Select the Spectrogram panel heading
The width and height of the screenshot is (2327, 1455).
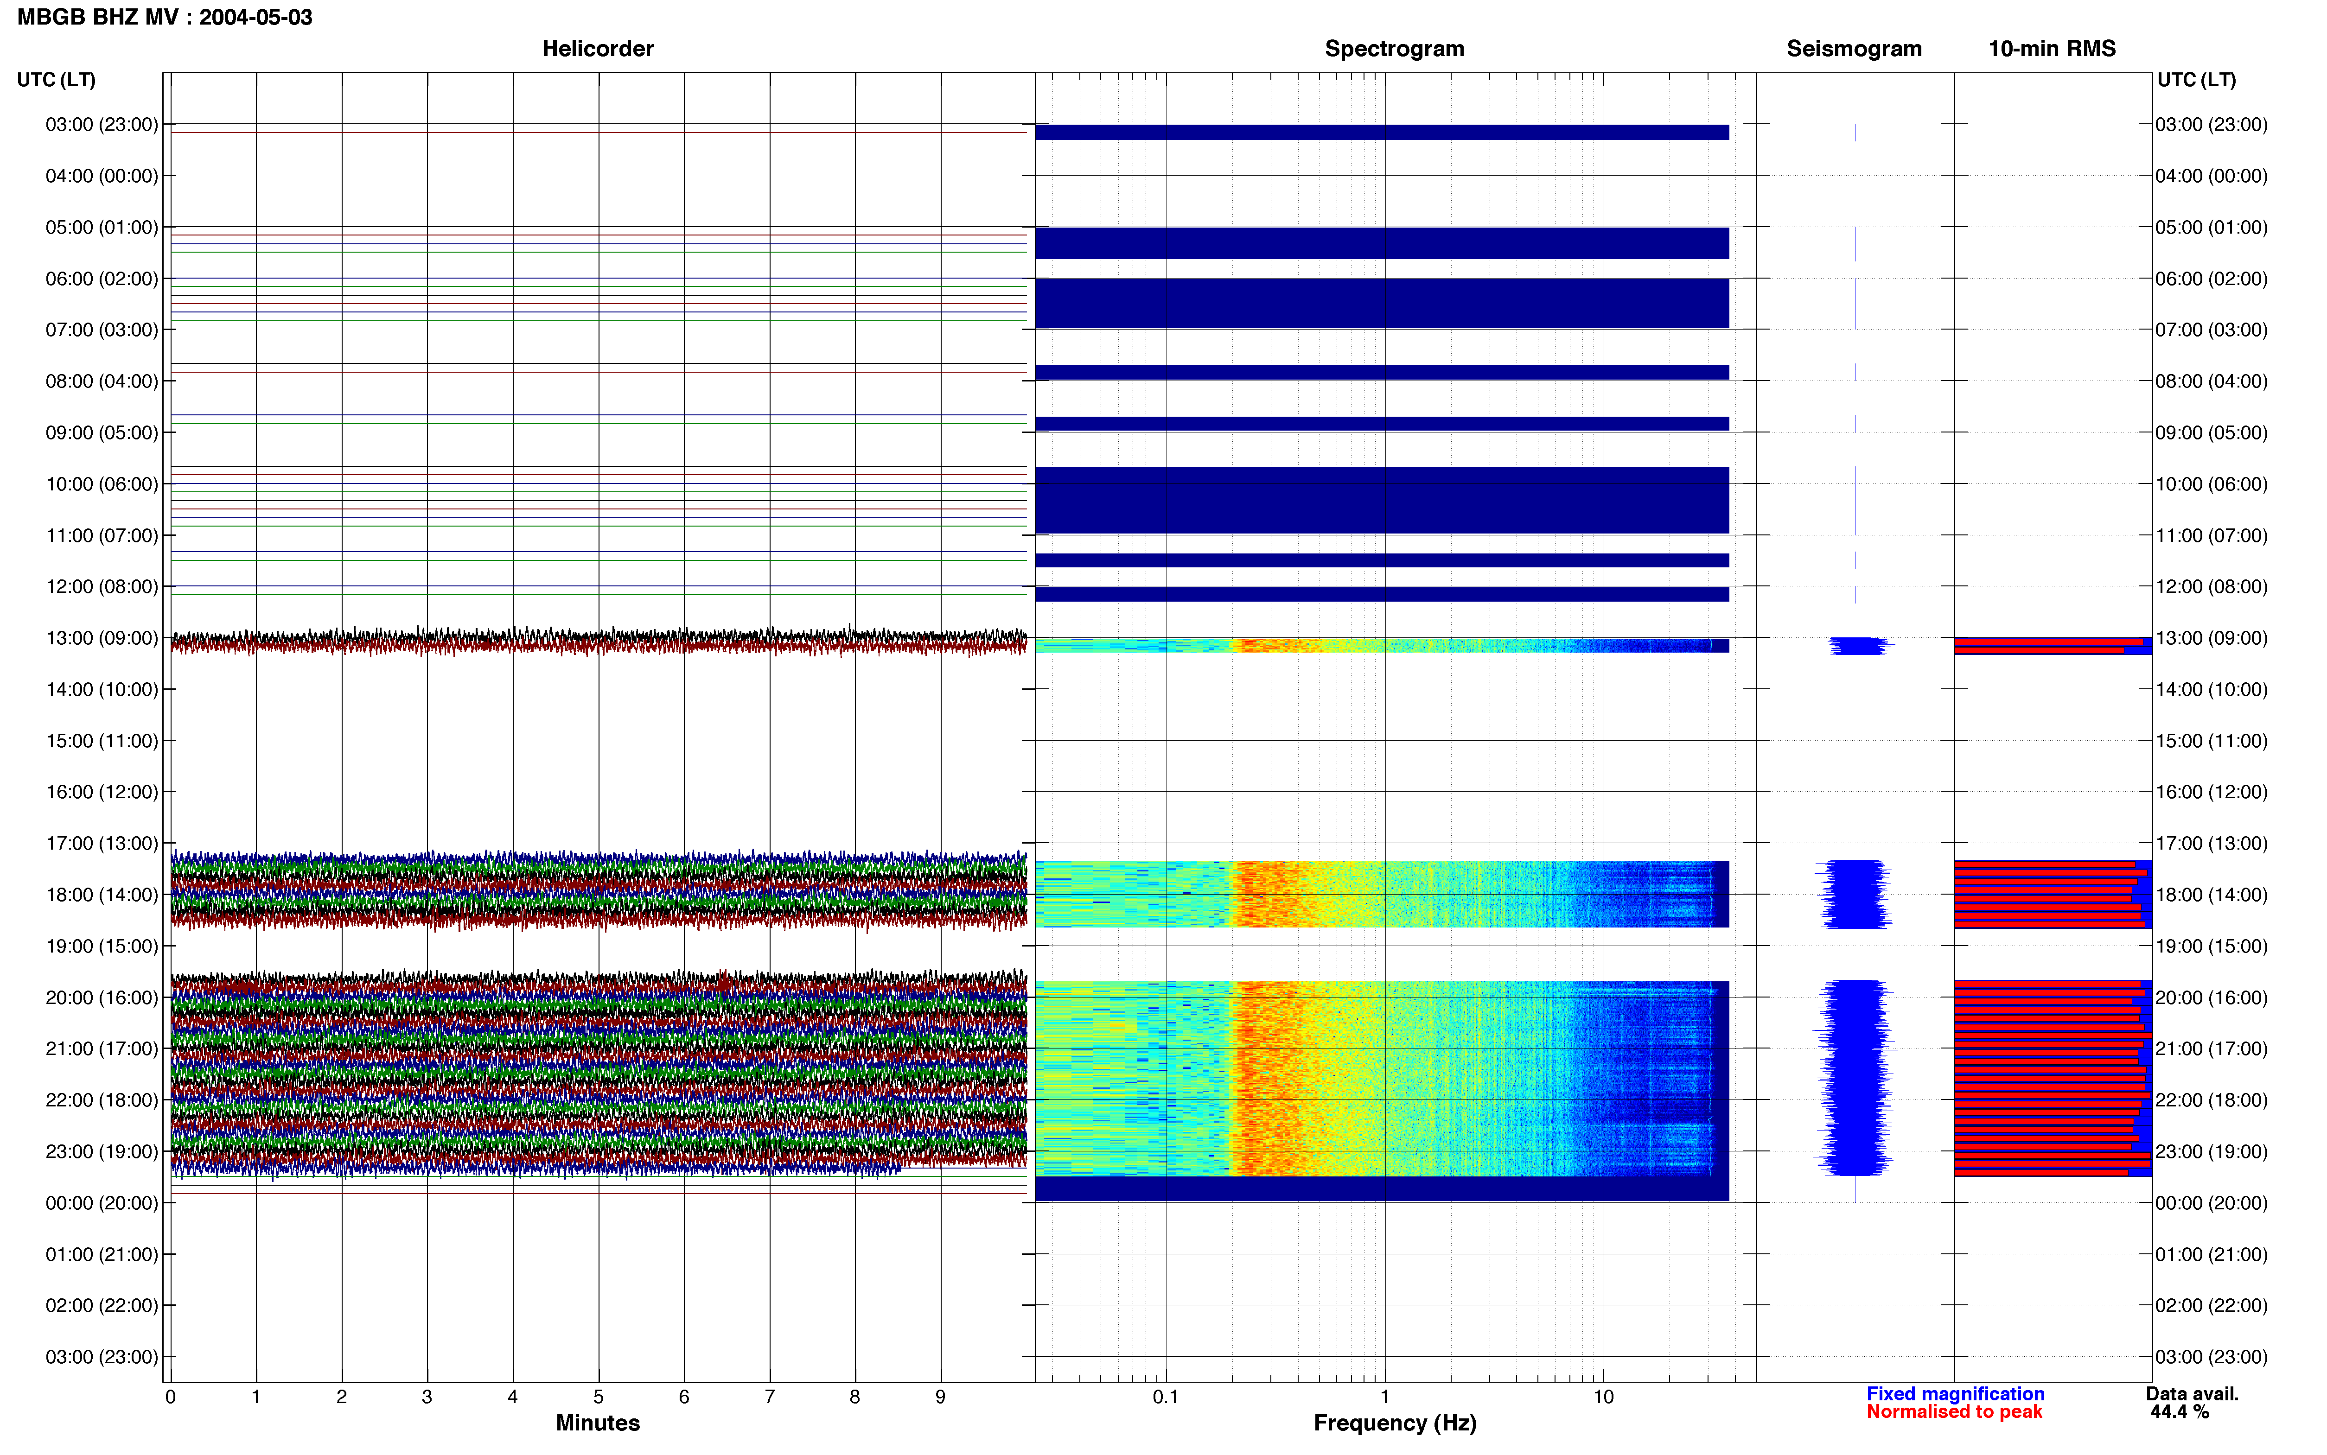pos(1395,48)
